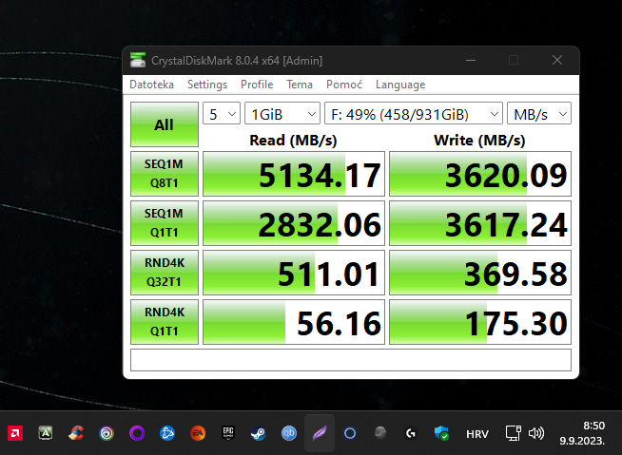Open the clock showing 8:50
The height and width of the screenshot is (455, 622).
coord(582,433)
